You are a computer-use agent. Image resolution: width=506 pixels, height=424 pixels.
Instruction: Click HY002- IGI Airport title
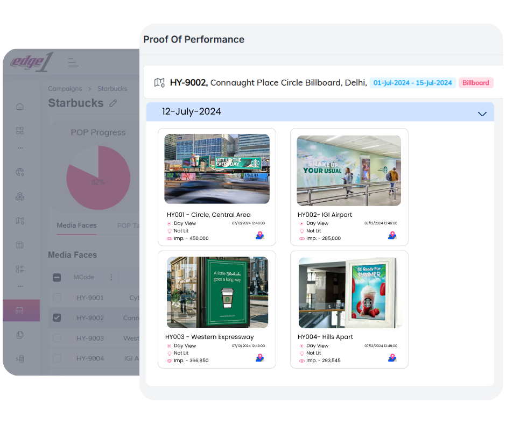[x=325, y=215]
